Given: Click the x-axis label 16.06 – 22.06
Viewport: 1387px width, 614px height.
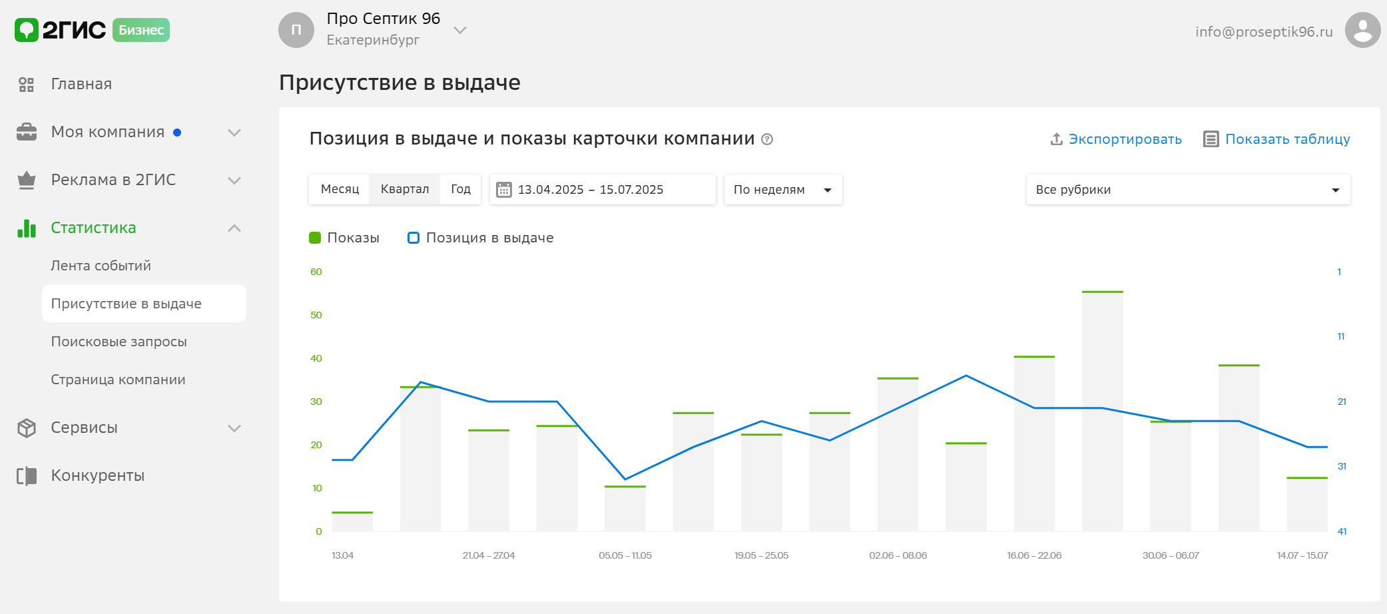Looking at the screenshot, I should 1034,555.
